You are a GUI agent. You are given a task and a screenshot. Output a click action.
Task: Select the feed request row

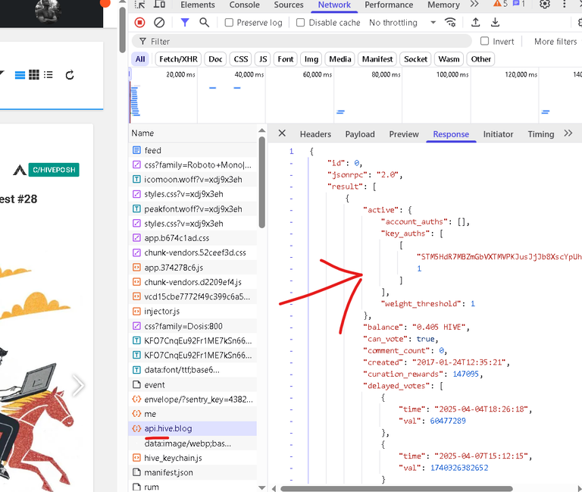pyautogui.click(x=192, y=150)
